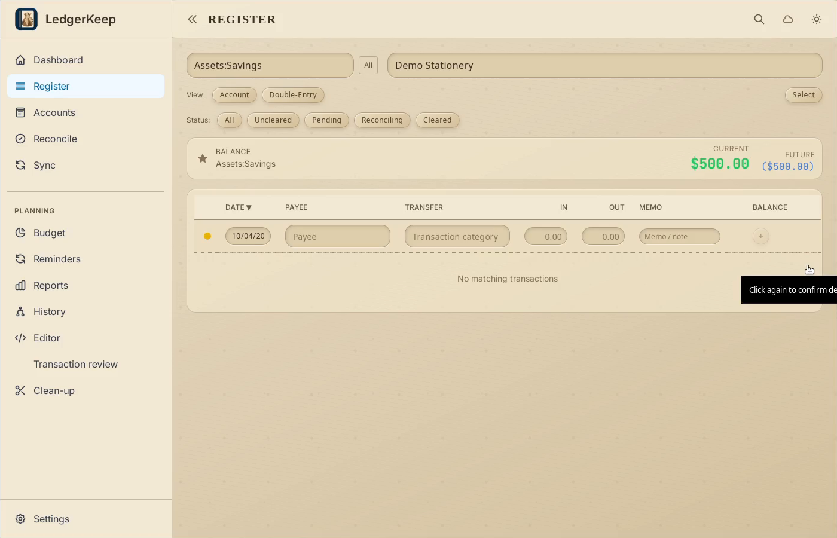This screenshot has width=837, height=538.
Task: Click the Editor code-brackets icon
Action: [20, 338]
